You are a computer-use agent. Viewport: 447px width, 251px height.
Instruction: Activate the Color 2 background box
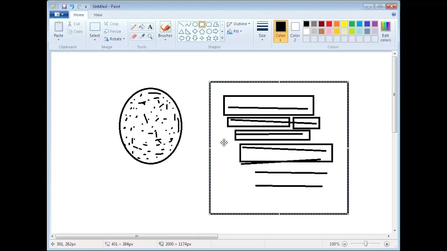[x=295, y=31]
